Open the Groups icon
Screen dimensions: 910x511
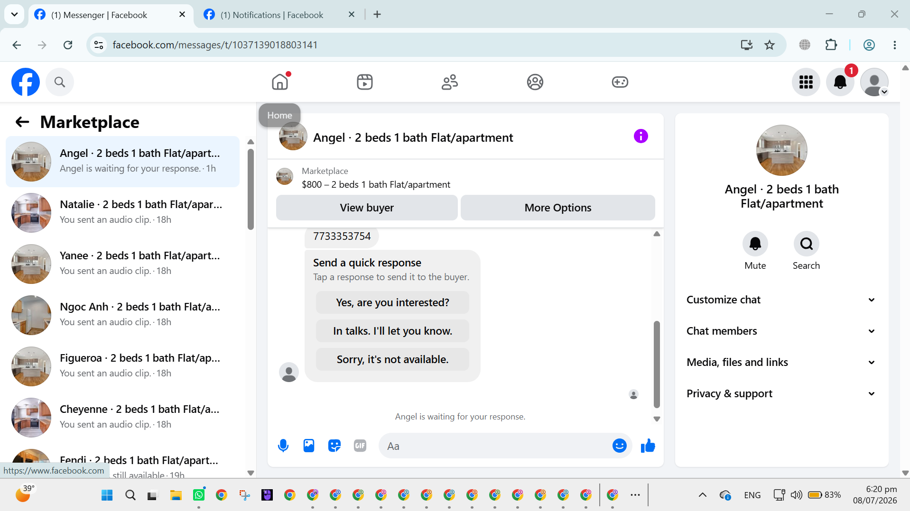[535, 82]
